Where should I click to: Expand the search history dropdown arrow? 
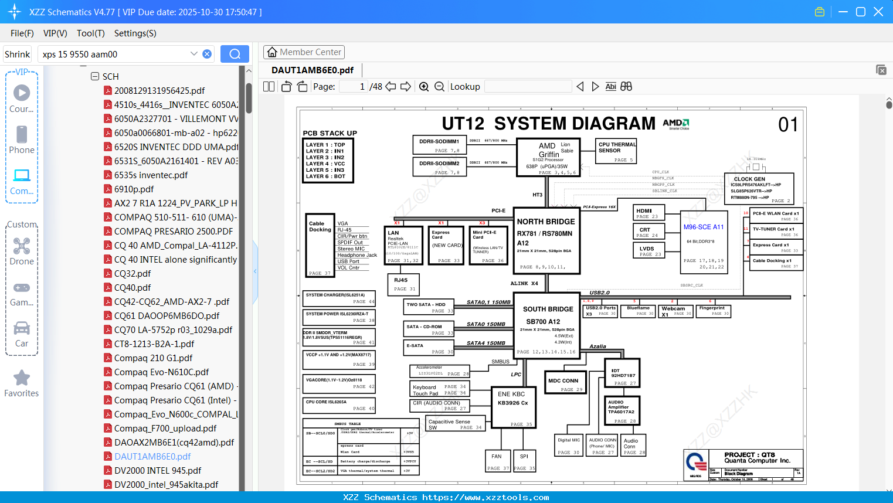click(x=194, y=54)
